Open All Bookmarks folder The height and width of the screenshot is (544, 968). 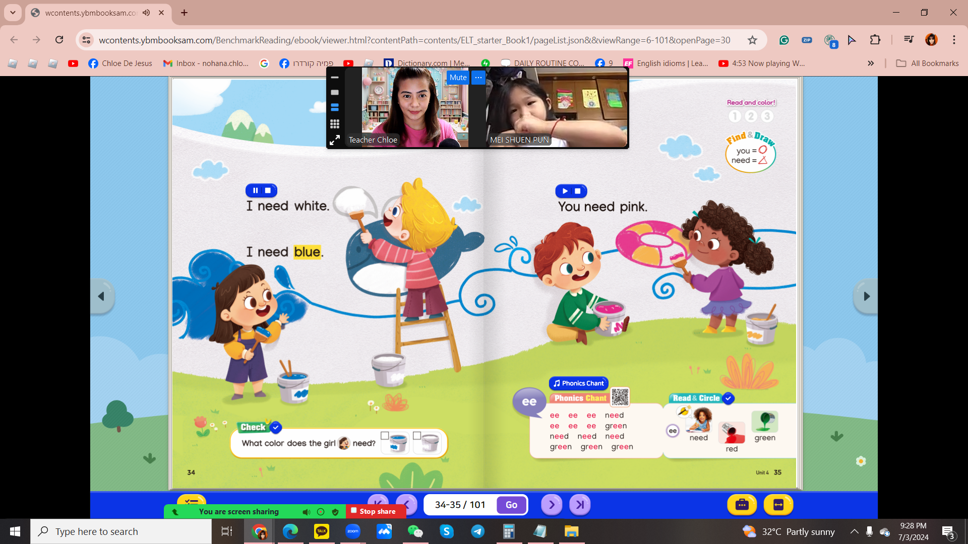coord(927,63)
